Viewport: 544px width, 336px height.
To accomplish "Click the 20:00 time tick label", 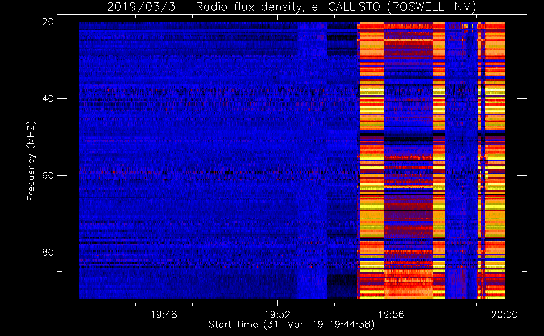I will pos(505,315).
